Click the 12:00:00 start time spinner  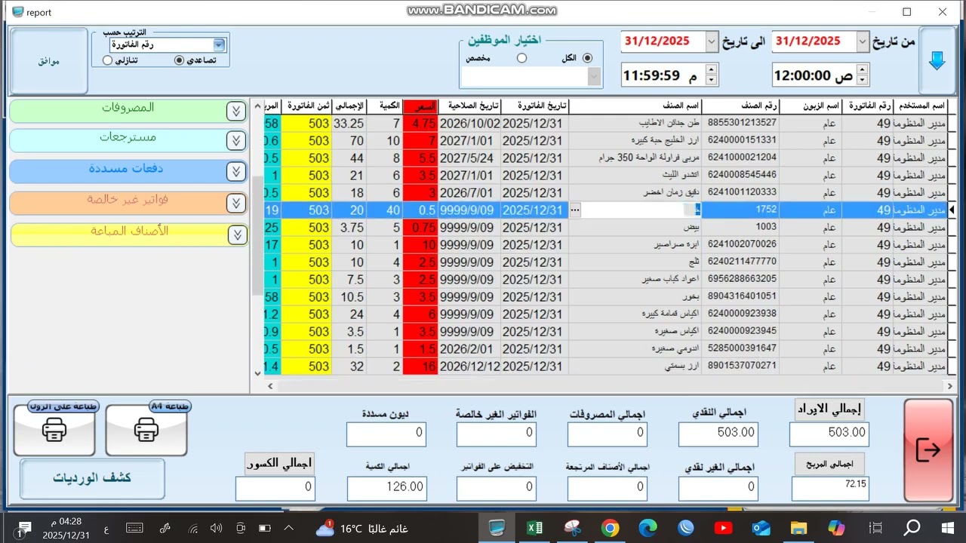863,75
